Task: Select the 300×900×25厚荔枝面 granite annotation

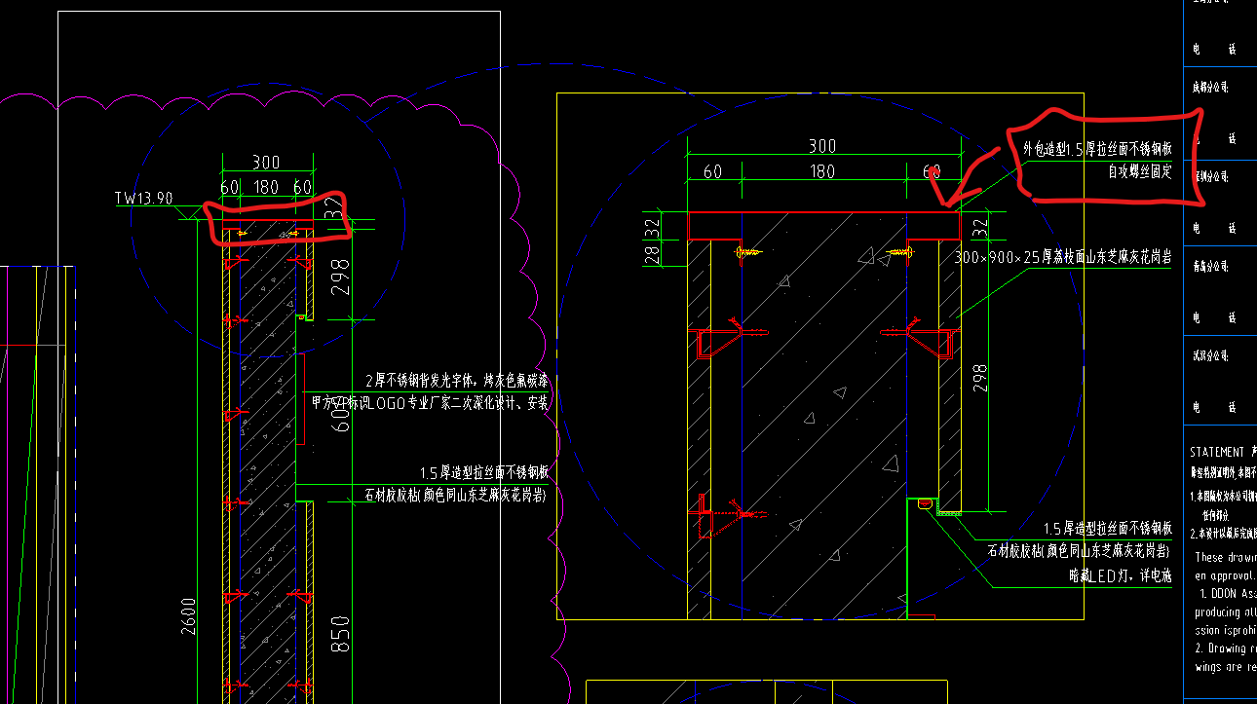Action: coord(1063,256)
